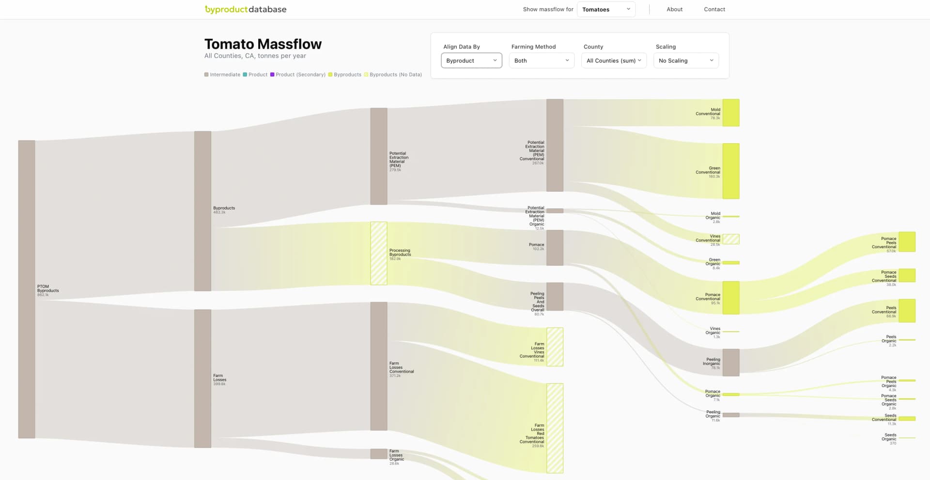Select the Mold Conventional node
This screenshot has height=480, width=930.
pos(731,112)
